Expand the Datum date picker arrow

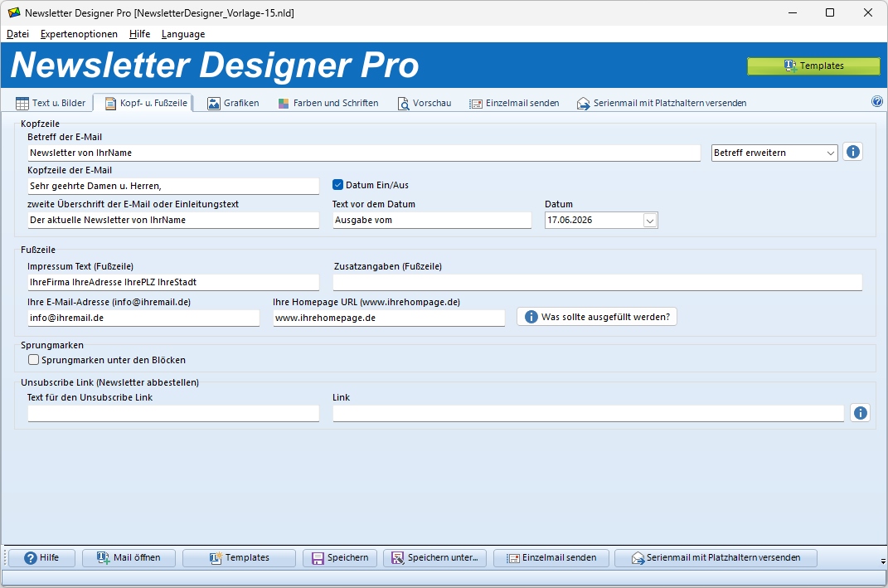[650, 221]
